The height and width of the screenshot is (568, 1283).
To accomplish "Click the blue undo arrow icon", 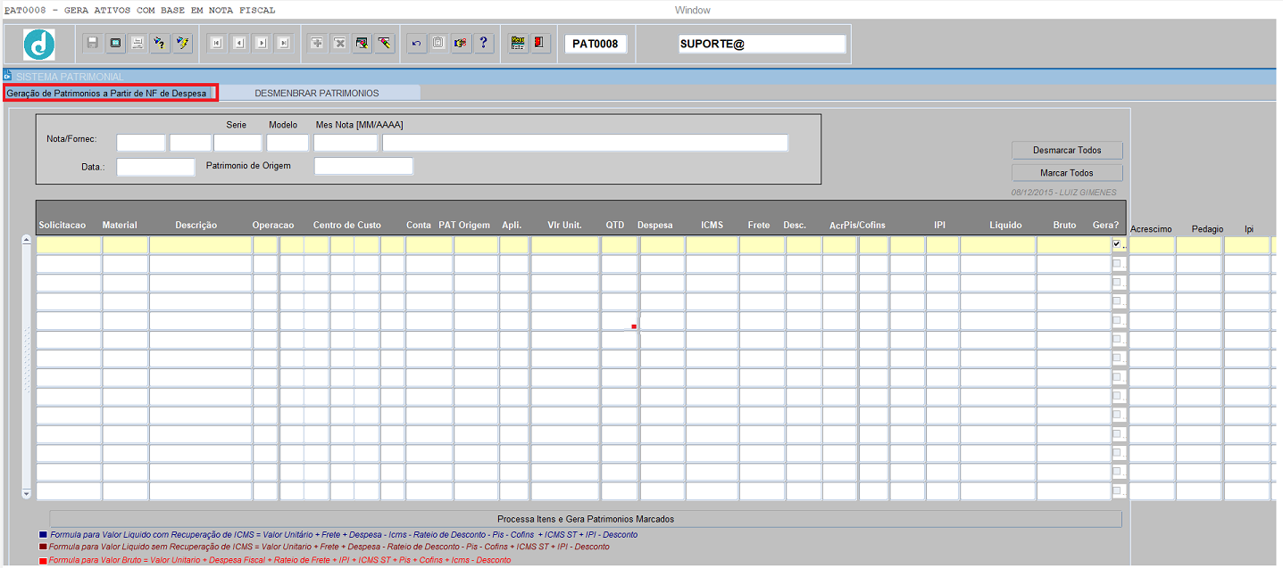I will point(416,43).
